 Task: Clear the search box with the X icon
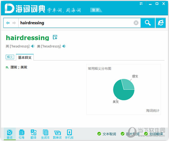(x=136, y=23)
